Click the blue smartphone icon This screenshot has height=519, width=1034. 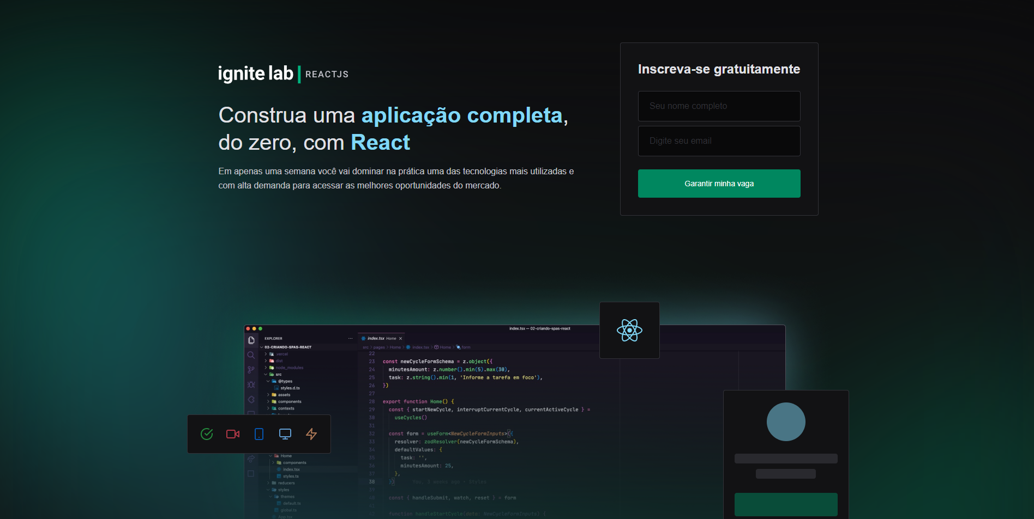pos(259,434)
